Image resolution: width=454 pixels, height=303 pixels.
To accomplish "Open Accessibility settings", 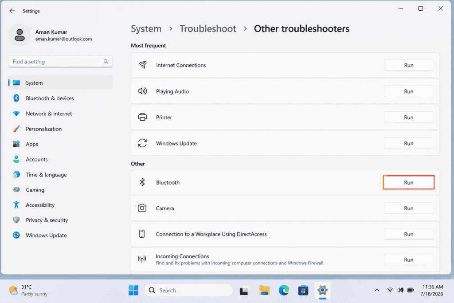I will 60,205.
